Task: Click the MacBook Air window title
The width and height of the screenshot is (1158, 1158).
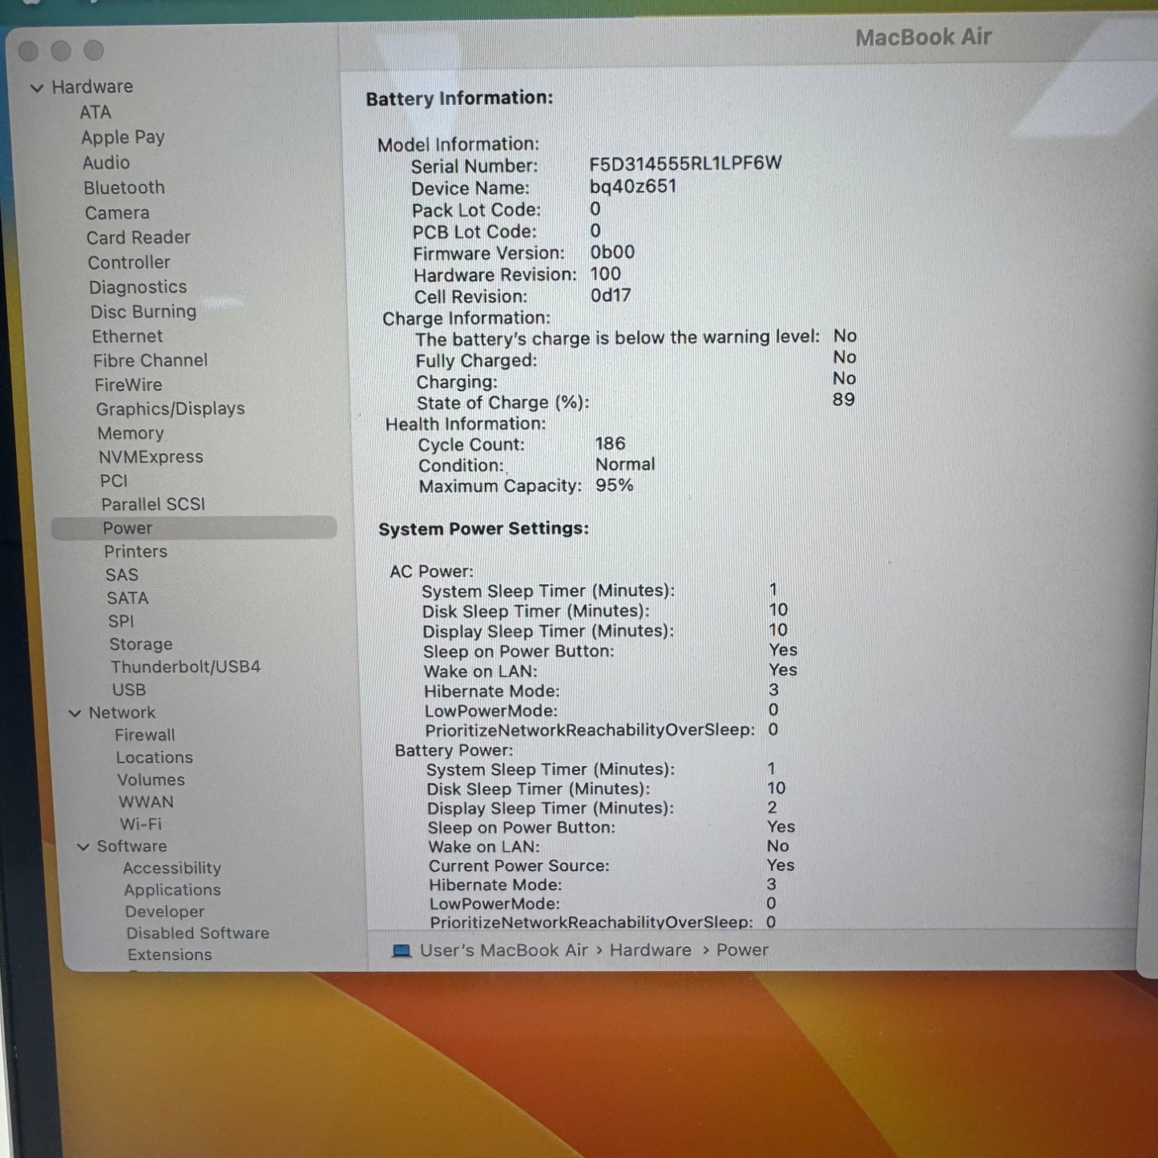Action: tap(924, 38)
